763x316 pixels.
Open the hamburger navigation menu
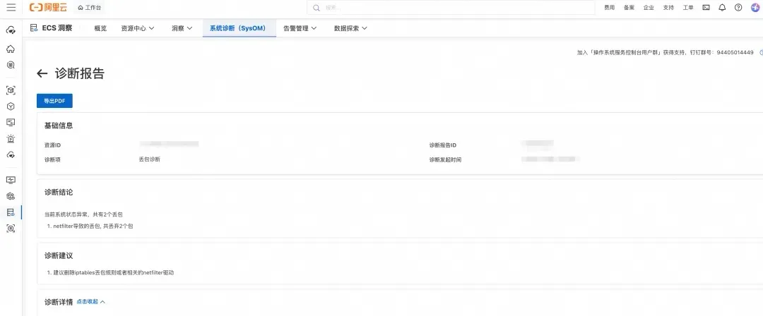click(11, 7)
